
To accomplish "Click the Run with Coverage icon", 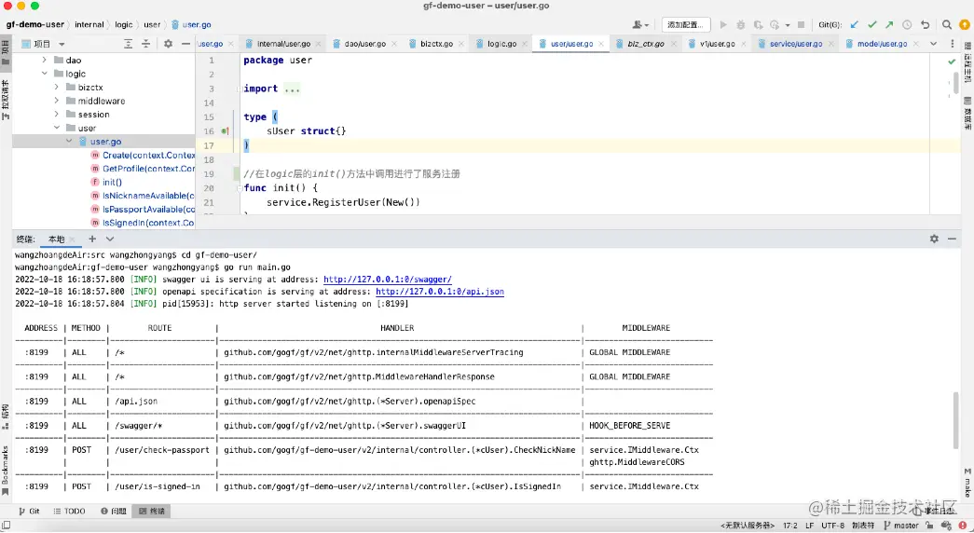I will pos(758,25).
